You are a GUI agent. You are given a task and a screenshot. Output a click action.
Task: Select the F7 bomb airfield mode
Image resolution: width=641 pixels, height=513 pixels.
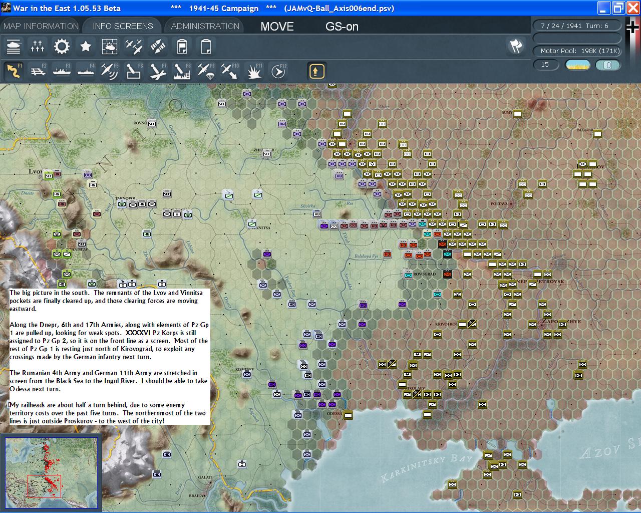[x=158, y=71]
